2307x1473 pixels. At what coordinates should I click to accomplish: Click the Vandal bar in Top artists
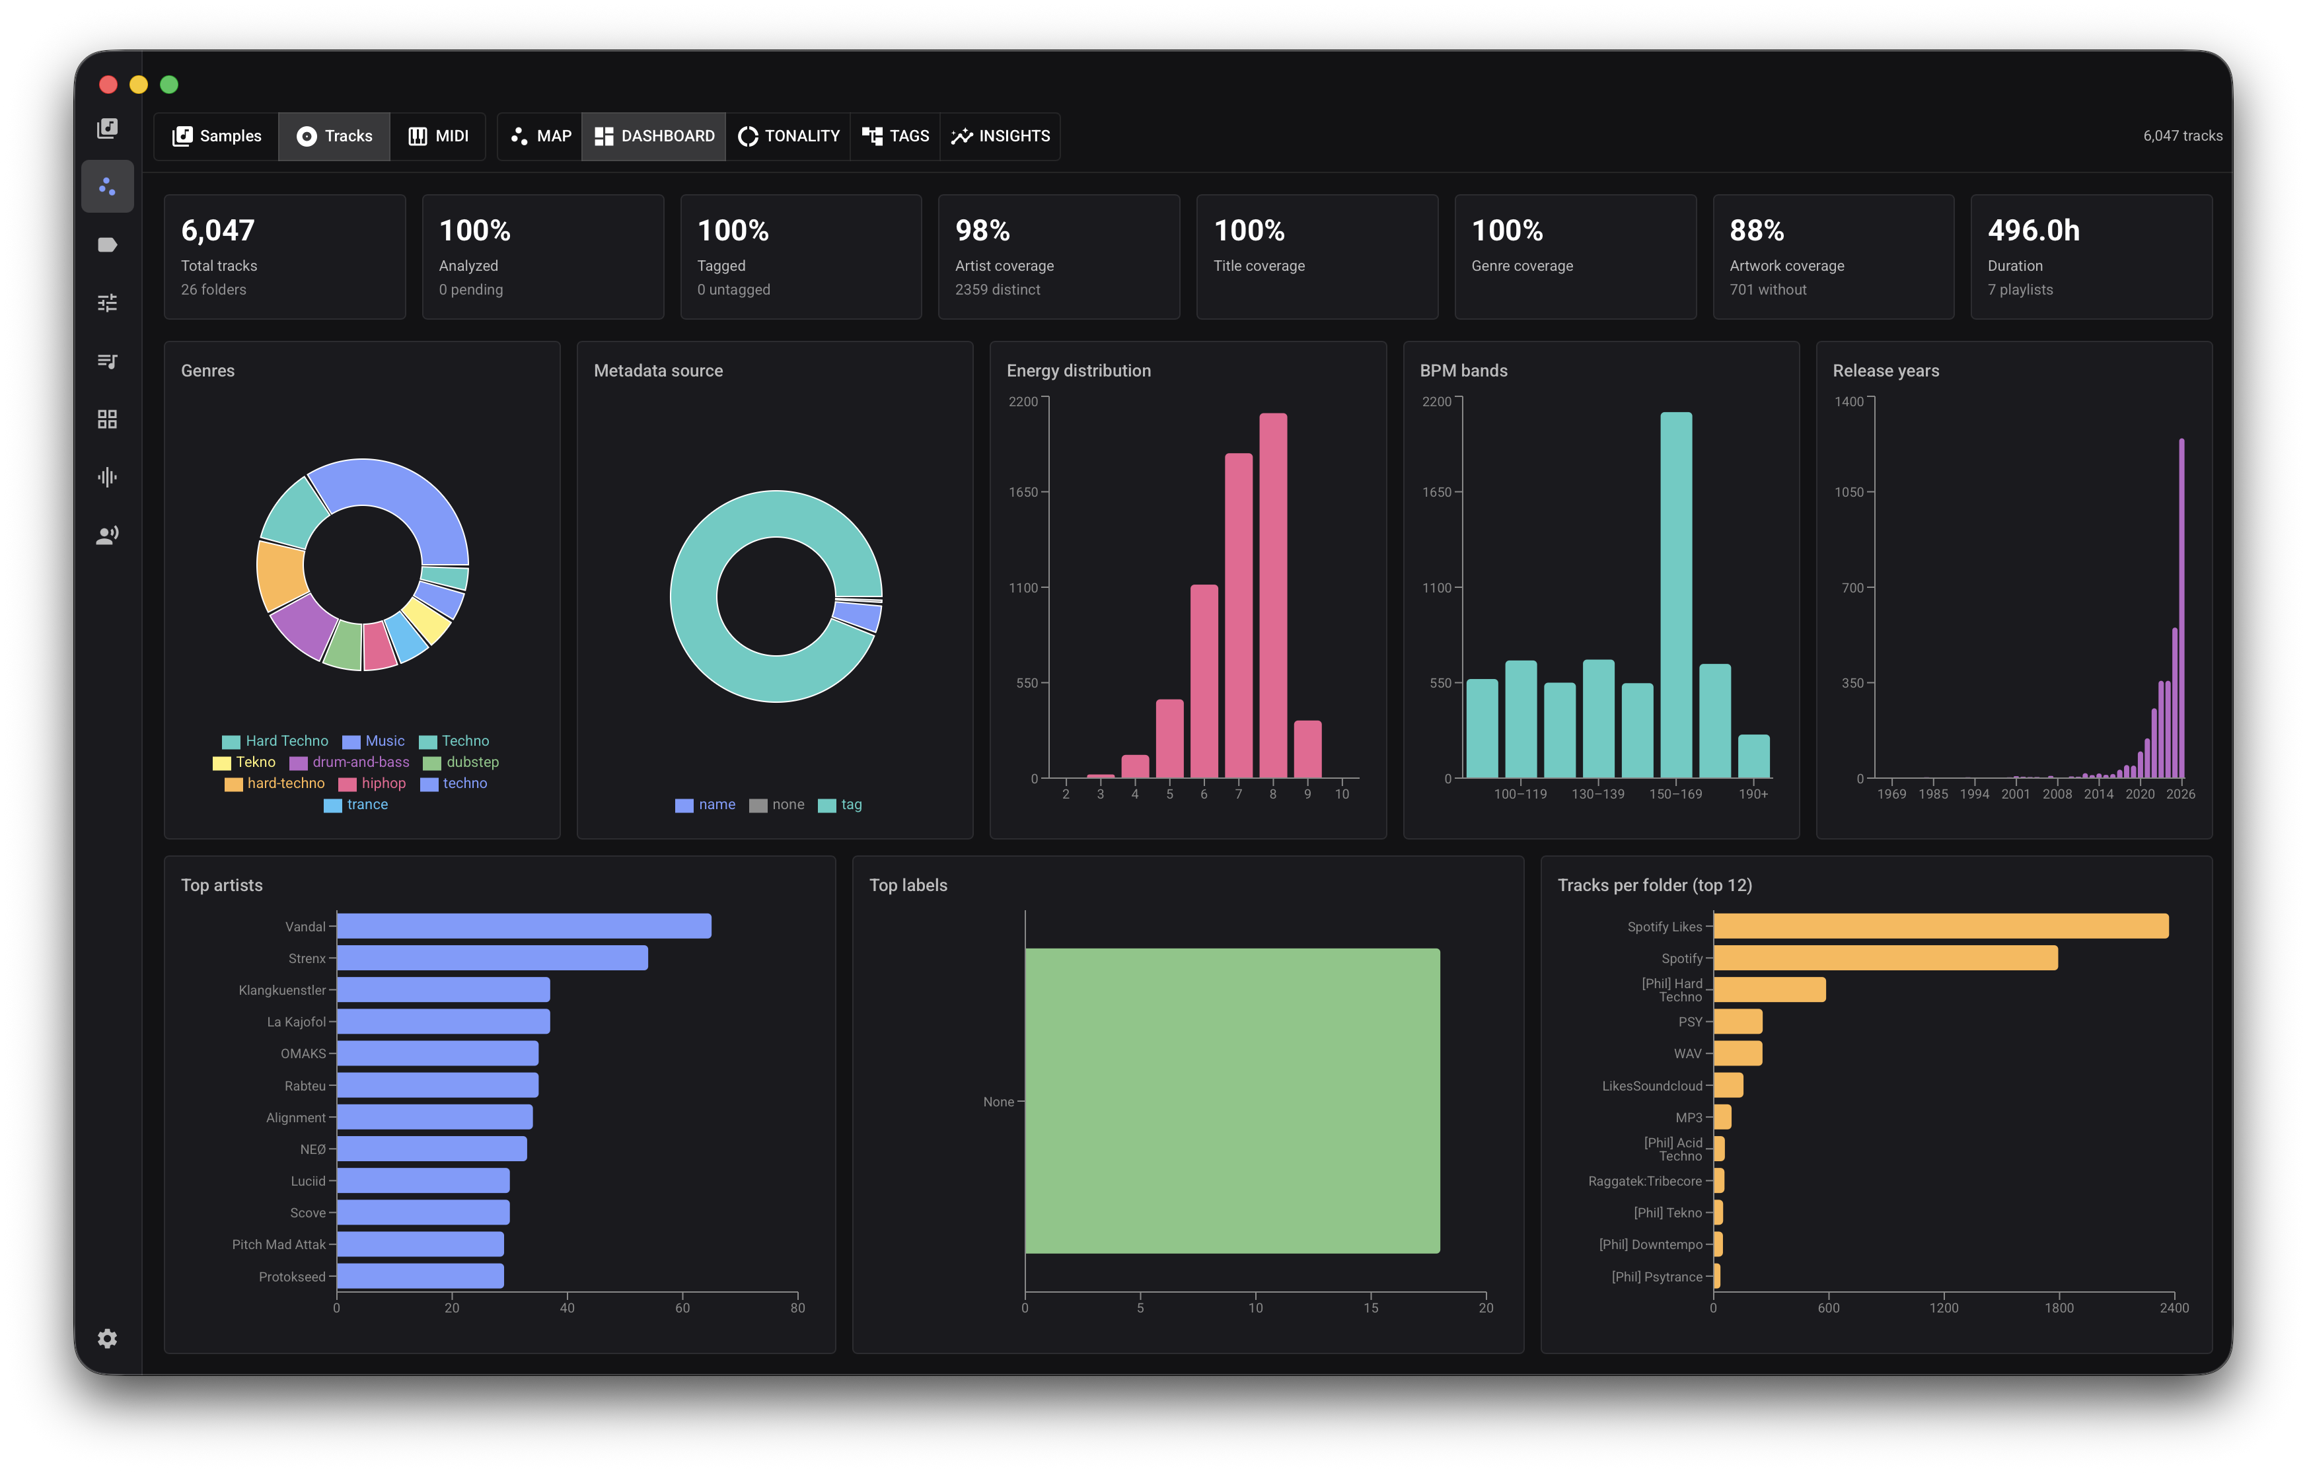[x=524, y=926]
